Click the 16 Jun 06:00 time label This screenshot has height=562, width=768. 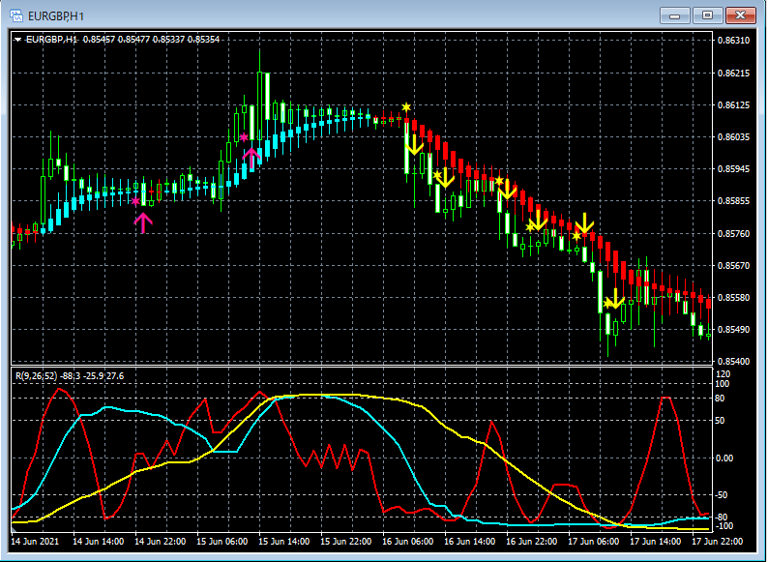[407, 542]
